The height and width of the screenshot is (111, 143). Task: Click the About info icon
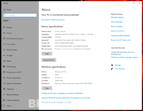(x=4, y=106)
